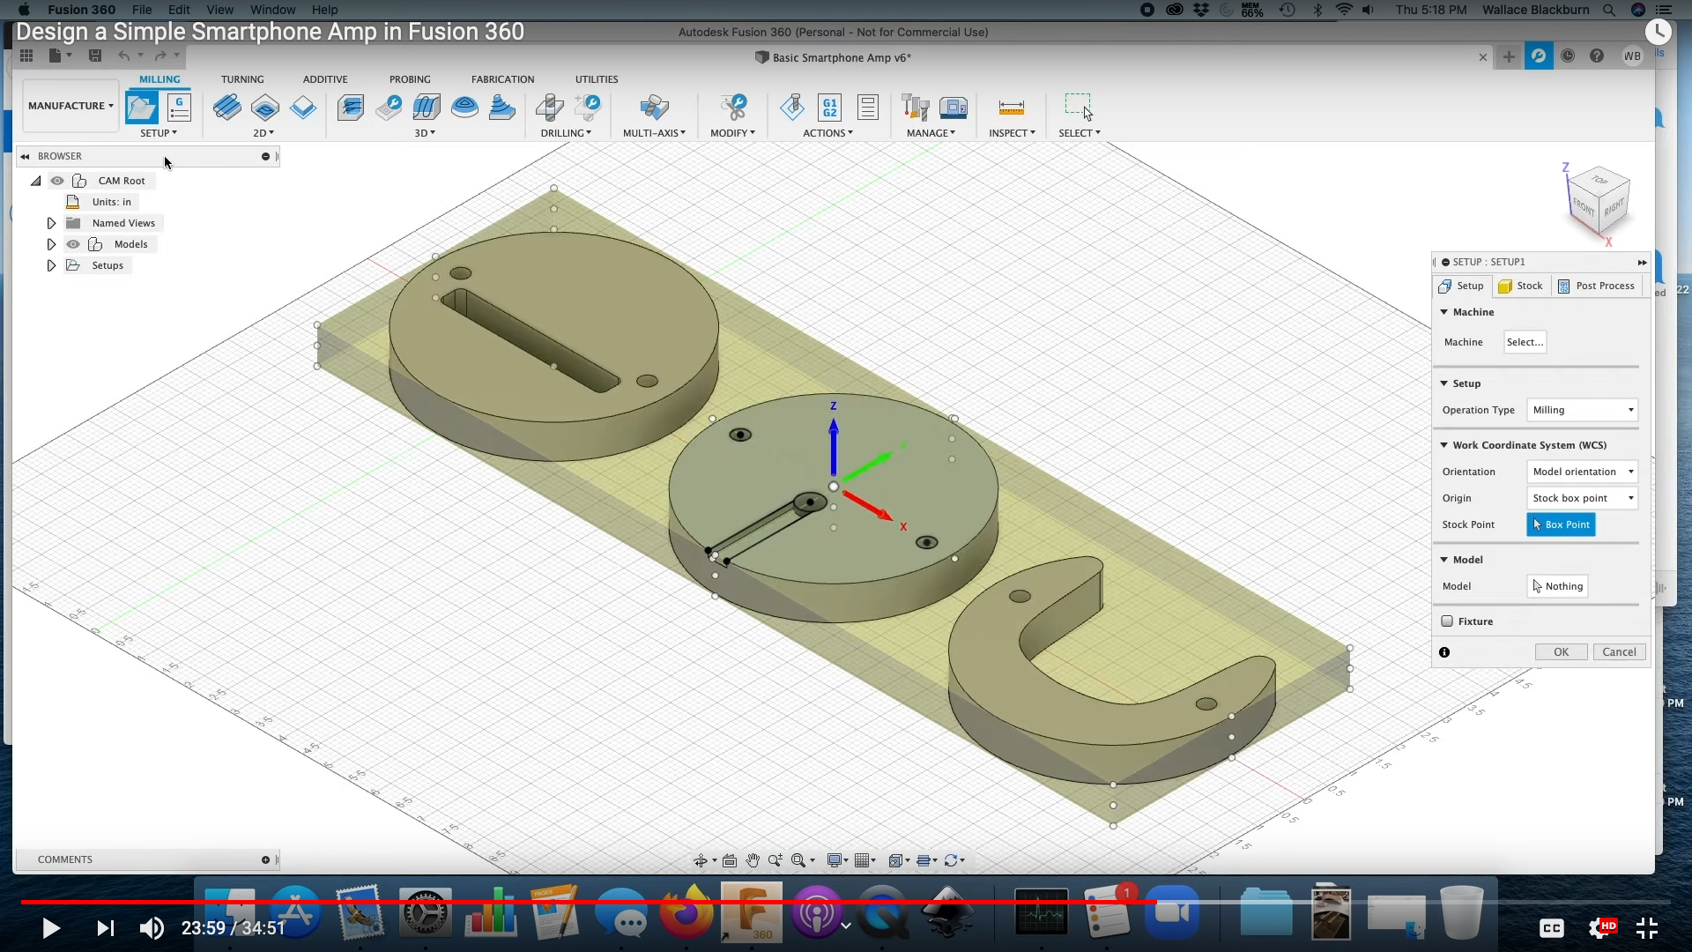Click Select next to Machine
Screen dimensions: 1692x952
pos(1525,342)
